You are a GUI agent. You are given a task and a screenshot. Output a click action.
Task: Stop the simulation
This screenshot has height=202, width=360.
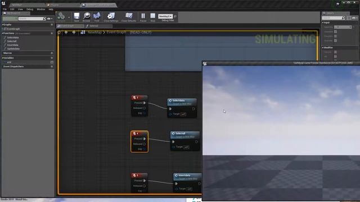152,17
